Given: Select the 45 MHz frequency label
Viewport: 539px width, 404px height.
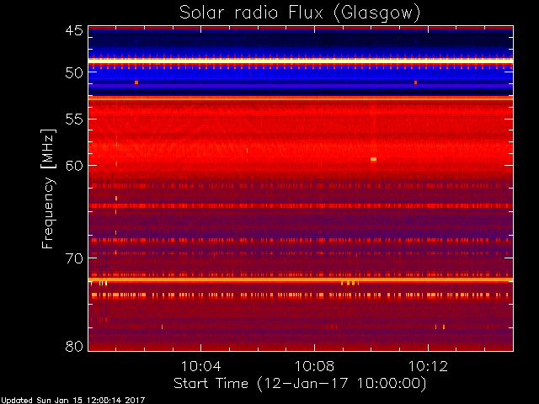Looking at the screenshot, I should pos(74,31).
